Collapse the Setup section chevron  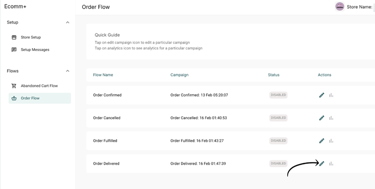point(68,22)
